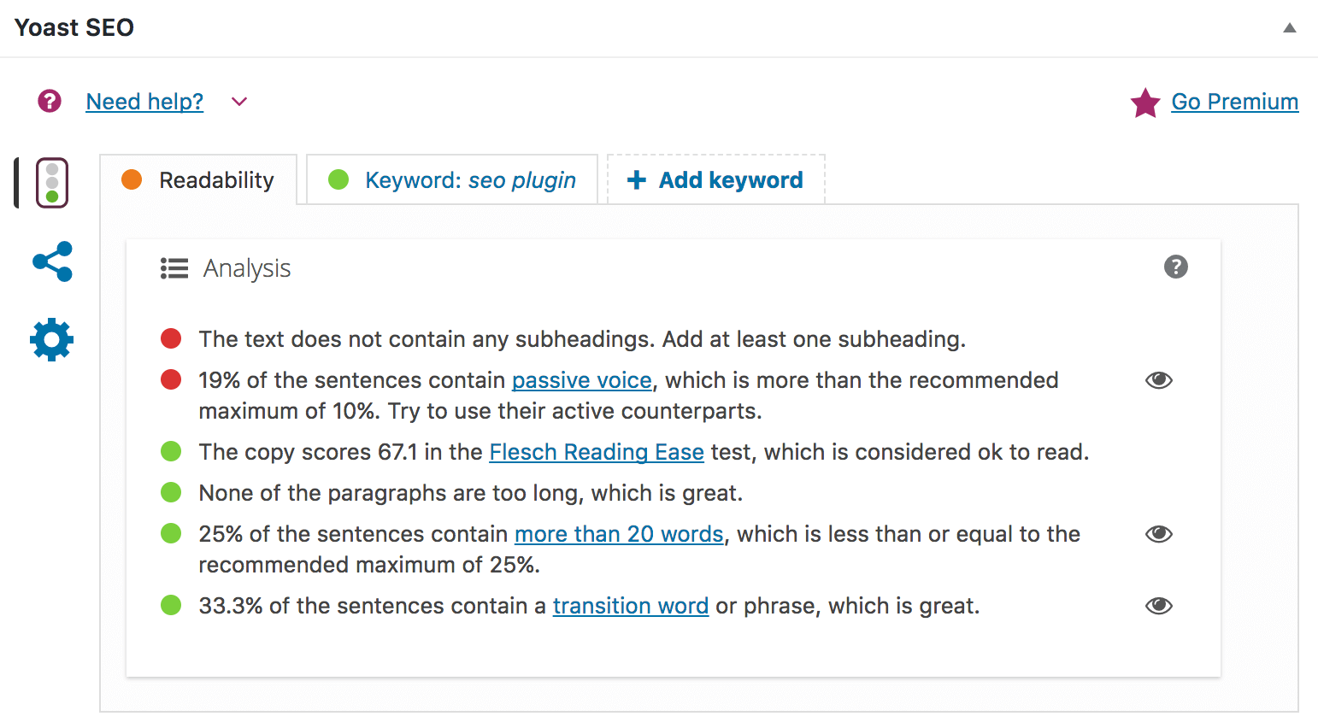Toggle eye icon for sentences over 20 words
Viewport: 1318px width, 728px height.
tap(1159, 534)
